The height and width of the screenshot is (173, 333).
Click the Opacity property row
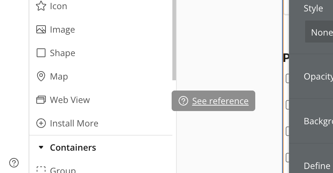click(x=311, y=77)
